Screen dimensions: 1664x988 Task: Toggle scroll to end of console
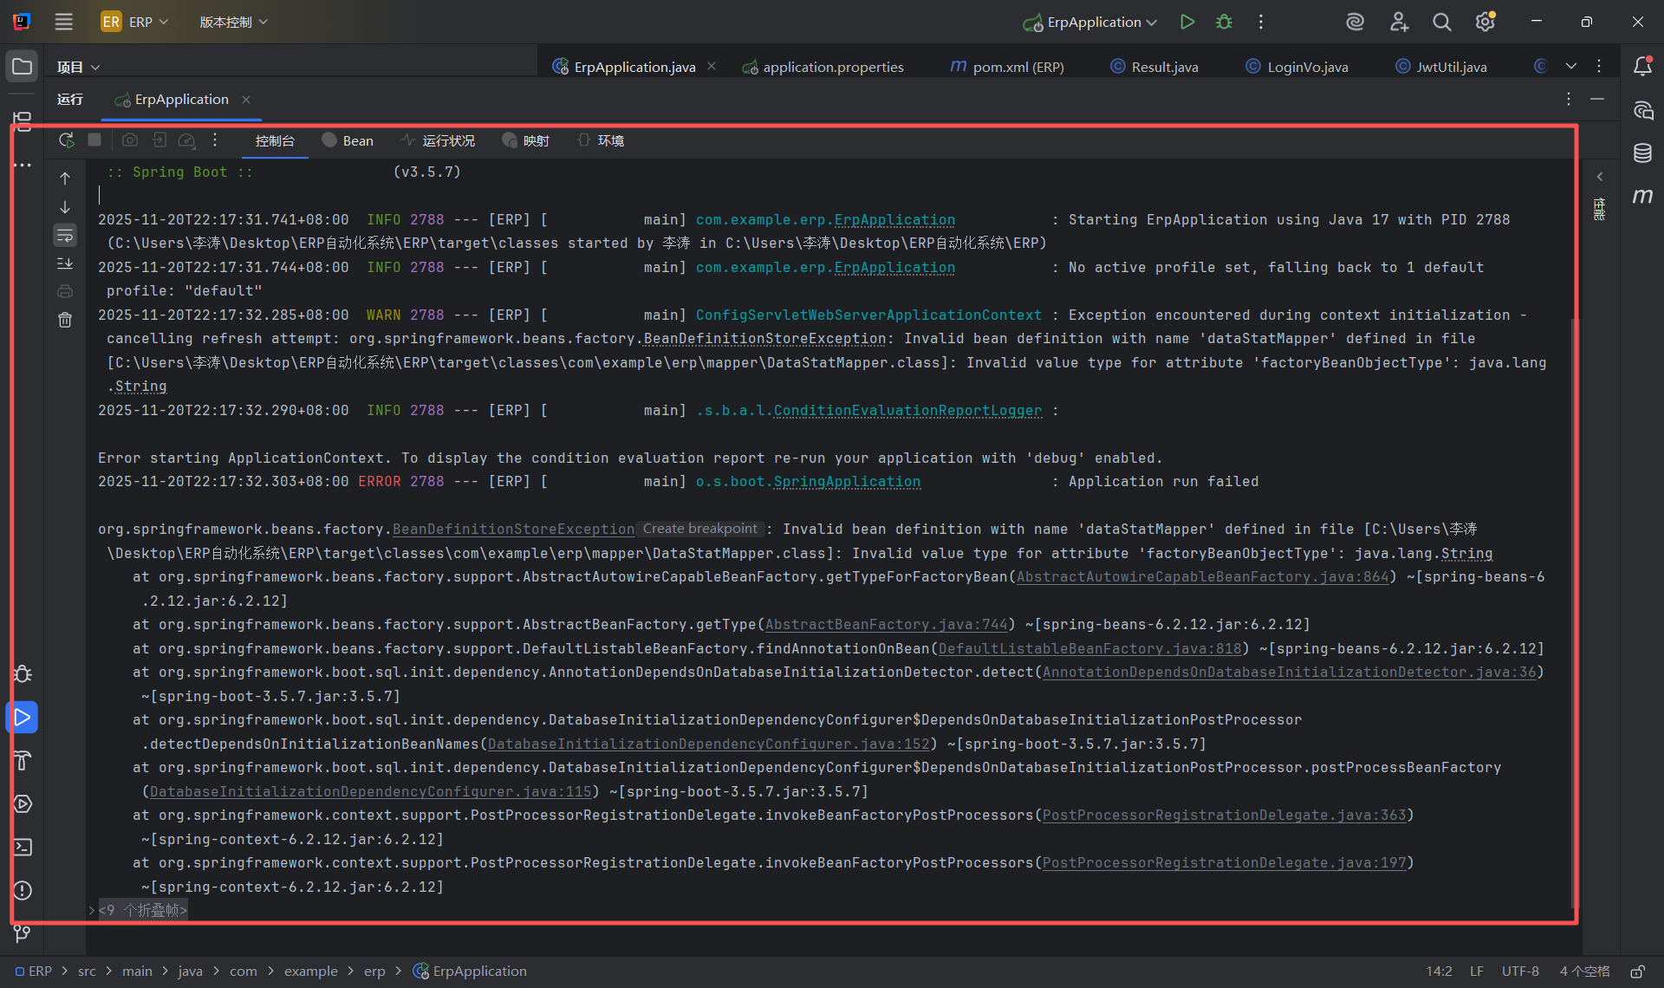(x=65, y=263)
